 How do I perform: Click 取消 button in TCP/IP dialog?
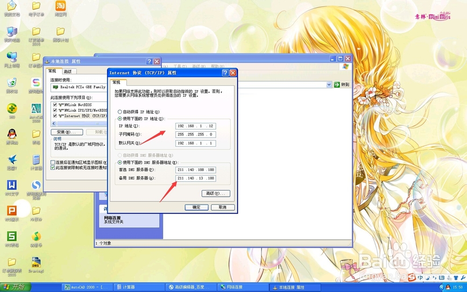223,207
